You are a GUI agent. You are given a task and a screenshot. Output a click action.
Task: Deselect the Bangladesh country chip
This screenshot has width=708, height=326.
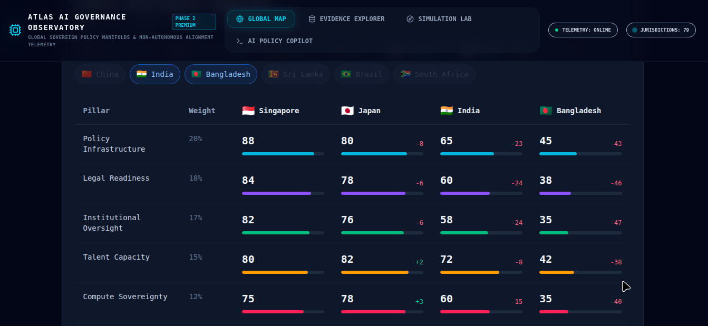coord(221,74)
